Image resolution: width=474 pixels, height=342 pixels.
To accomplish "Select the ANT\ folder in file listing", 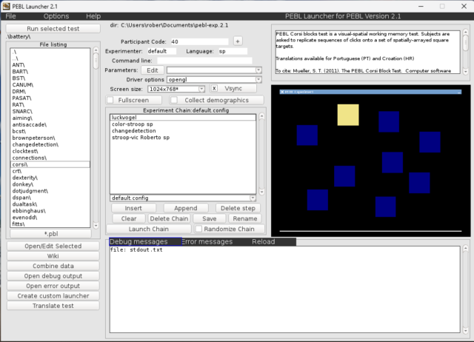I will click(x=50, y=65).
